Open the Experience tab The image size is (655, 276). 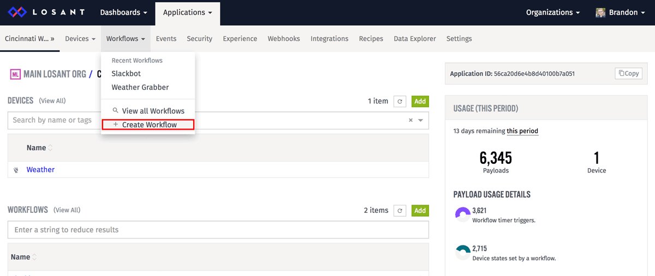click(x=240, y=39)
